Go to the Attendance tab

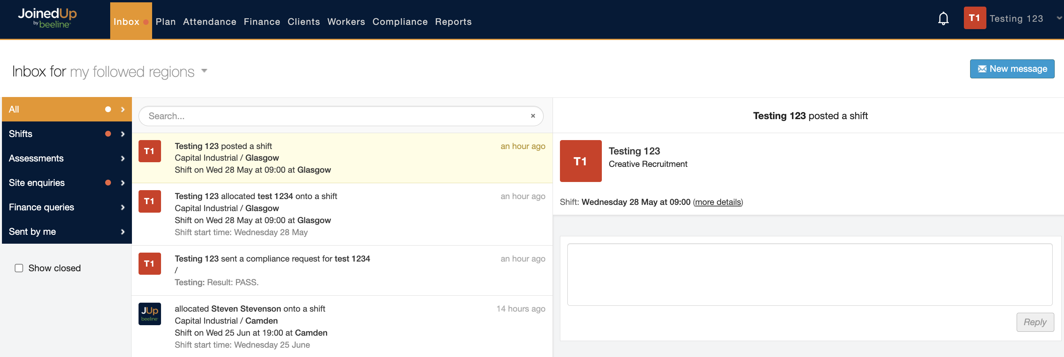[x=210, y=21]
